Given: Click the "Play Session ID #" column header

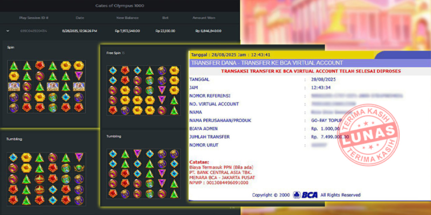Looking at the screenshot, I should point(34,18).
